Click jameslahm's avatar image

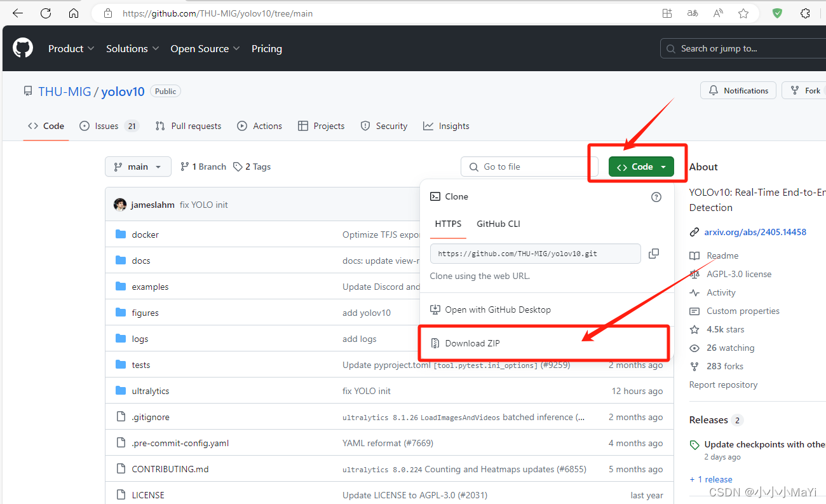120,205
